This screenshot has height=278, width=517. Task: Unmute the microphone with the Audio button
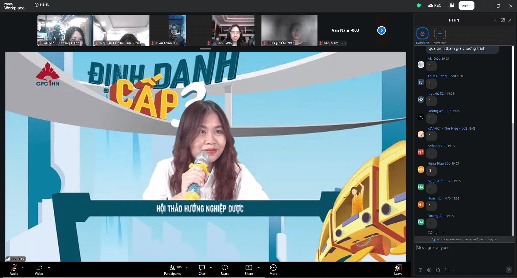coord(14,270)
